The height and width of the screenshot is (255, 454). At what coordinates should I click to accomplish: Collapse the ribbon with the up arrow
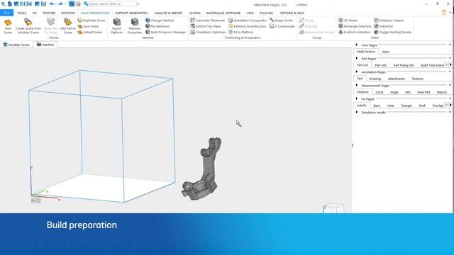coord(450,13)
